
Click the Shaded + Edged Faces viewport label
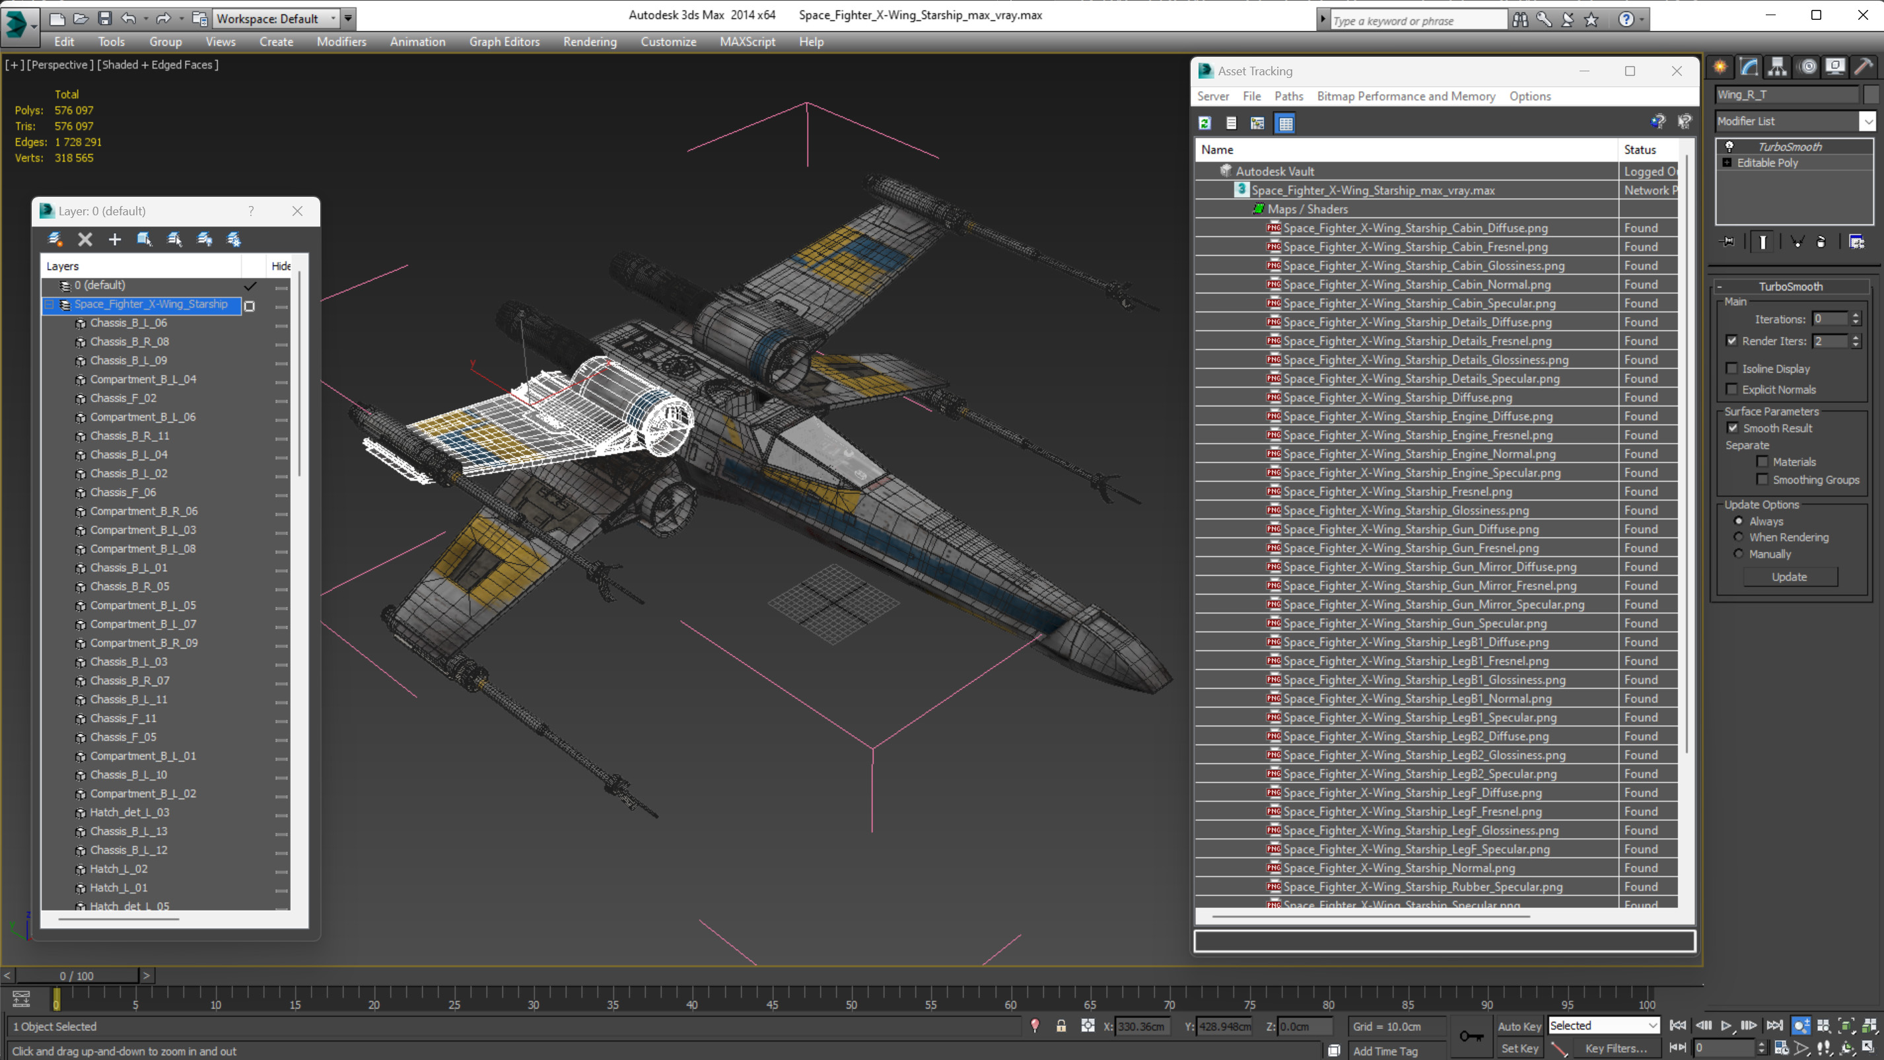(157, 64)
